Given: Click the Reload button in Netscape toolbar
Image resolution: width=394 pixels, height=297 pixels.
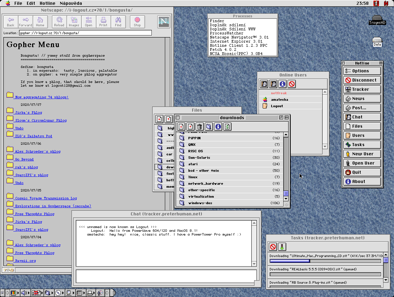Looking at the screenshot, I should point(59,22).
